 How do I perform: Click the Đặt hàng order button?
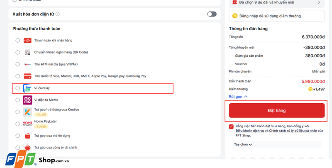277,110
